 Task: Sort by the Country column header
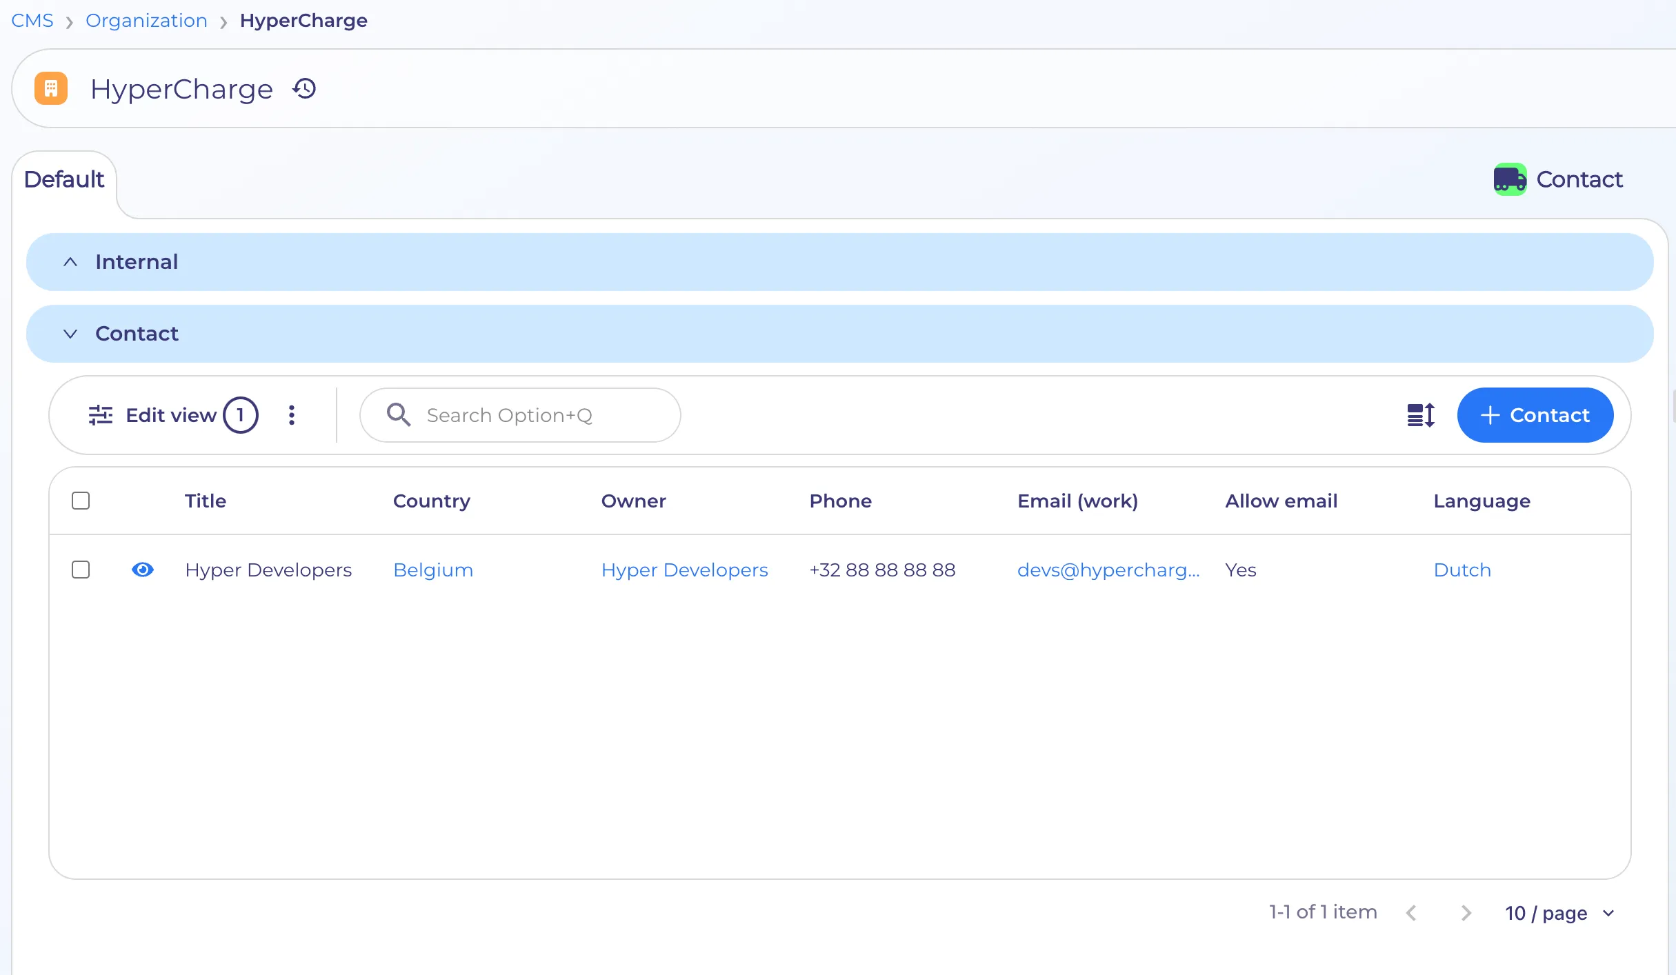(432, 501)
